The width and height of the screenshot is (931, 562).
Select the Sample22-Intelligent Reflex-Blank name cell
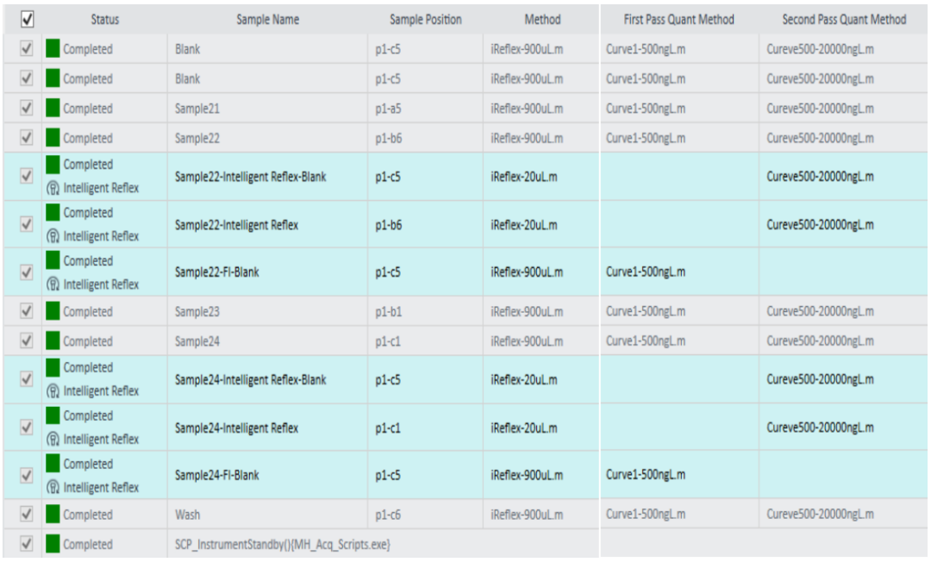[267, 176]
